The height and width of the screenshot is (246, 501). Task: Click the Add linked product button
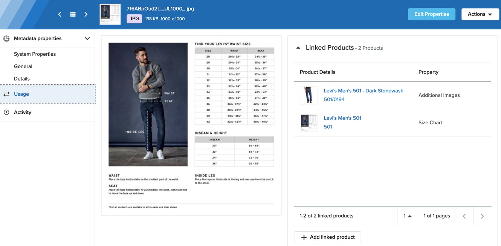click(328, 237)
